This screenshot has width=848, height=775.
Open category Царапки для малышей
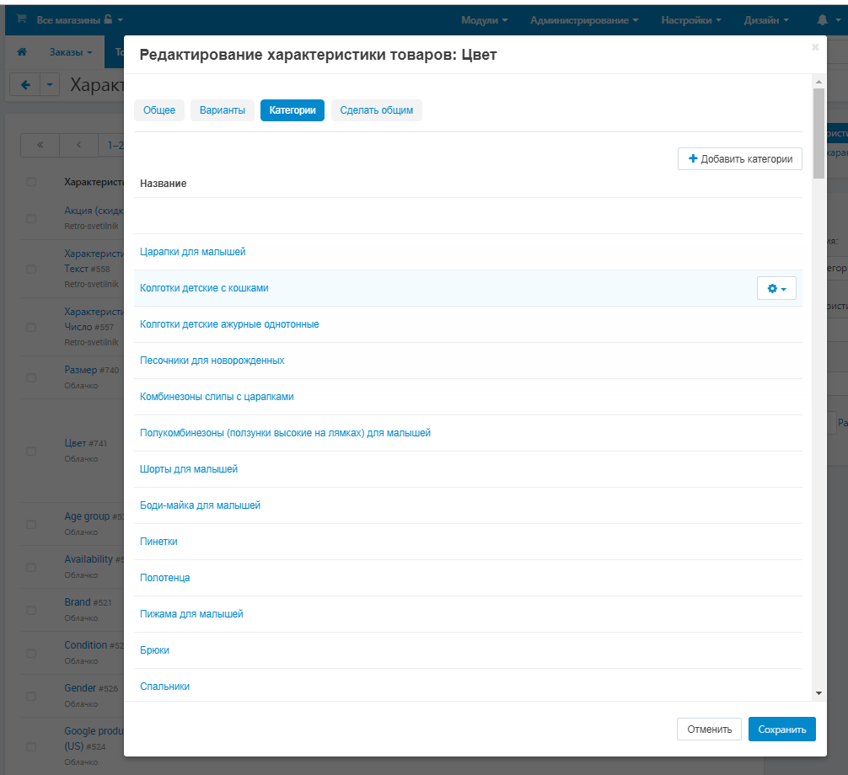[x=192, y=252]
